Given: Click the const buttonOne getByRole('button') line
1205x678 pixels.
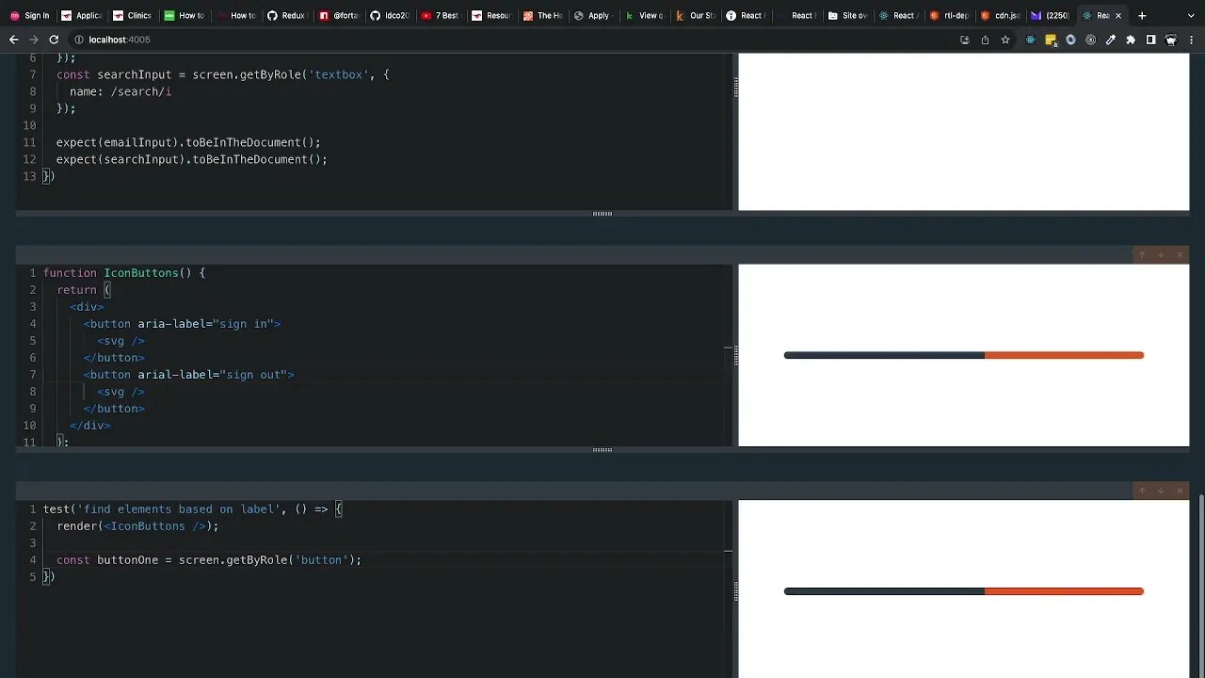Looking at the screenshot, I should (209, 560).
